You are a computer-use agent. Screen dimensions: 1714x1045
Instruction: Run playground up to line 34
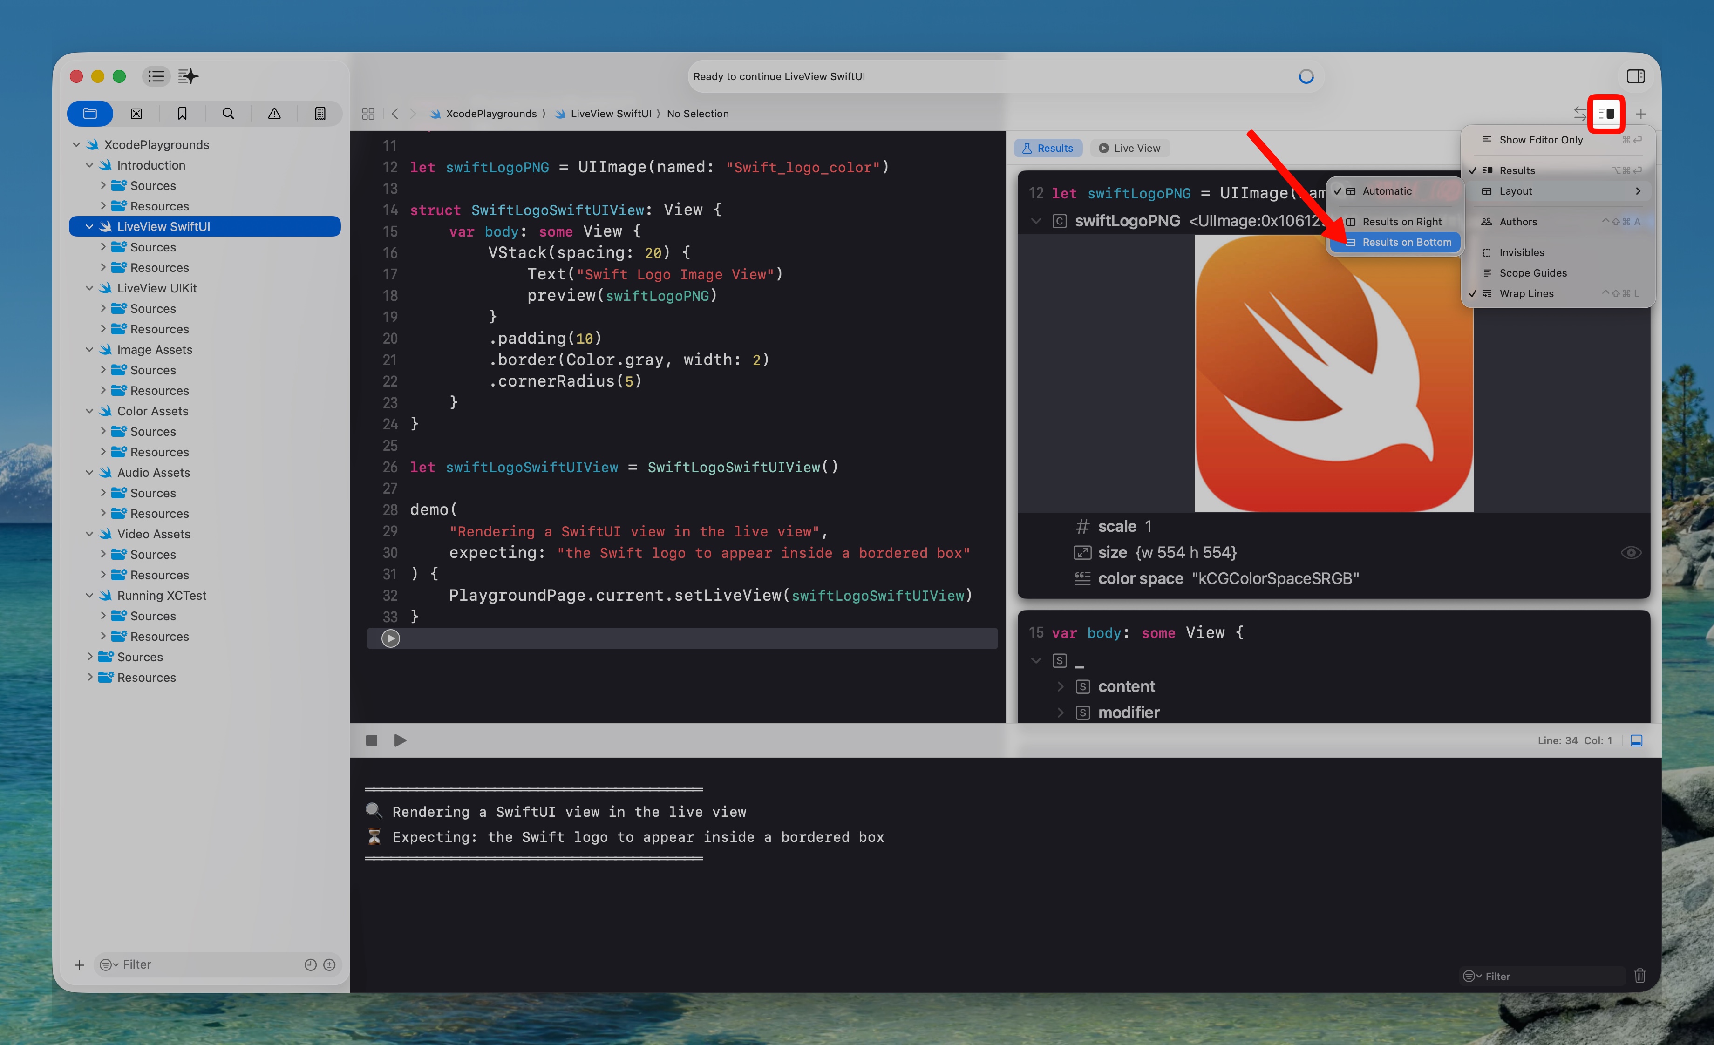391,638
